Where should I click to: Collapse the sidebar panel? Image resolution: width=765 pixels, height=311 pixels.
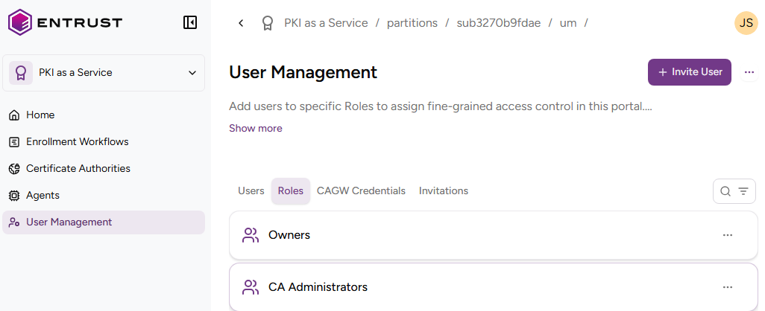coord(190,22)
